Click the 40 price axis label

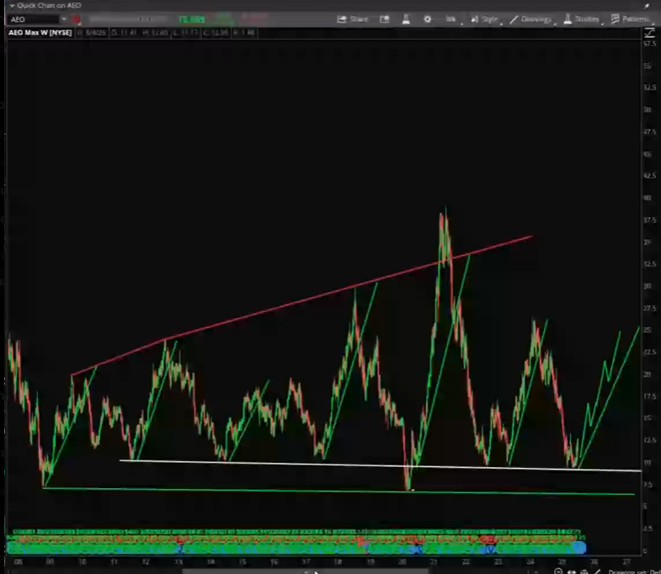click(647, 198)
